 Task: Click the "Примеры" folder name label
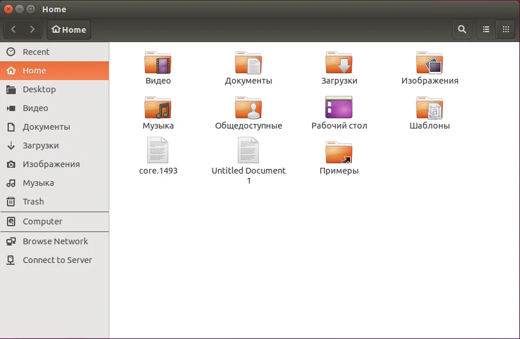click(x=339, y=171)
